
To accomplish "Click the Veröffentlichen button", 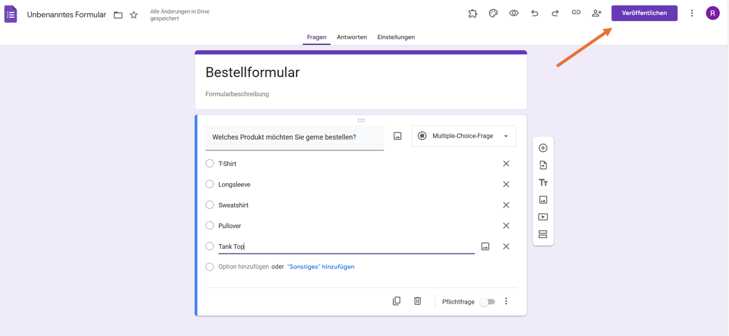I will [644, 13].
